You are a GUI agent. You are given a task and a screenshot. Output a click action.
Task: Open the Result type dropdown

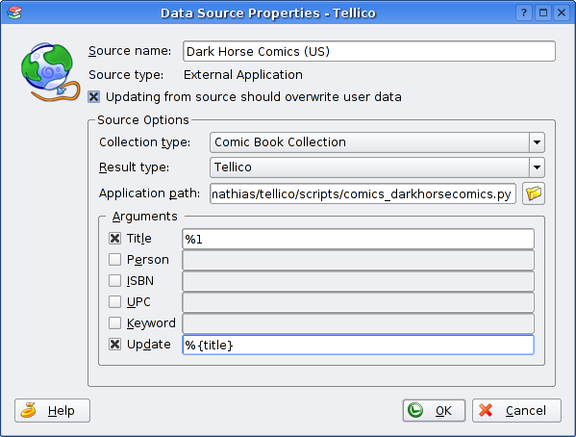click(x=377, y=167)
